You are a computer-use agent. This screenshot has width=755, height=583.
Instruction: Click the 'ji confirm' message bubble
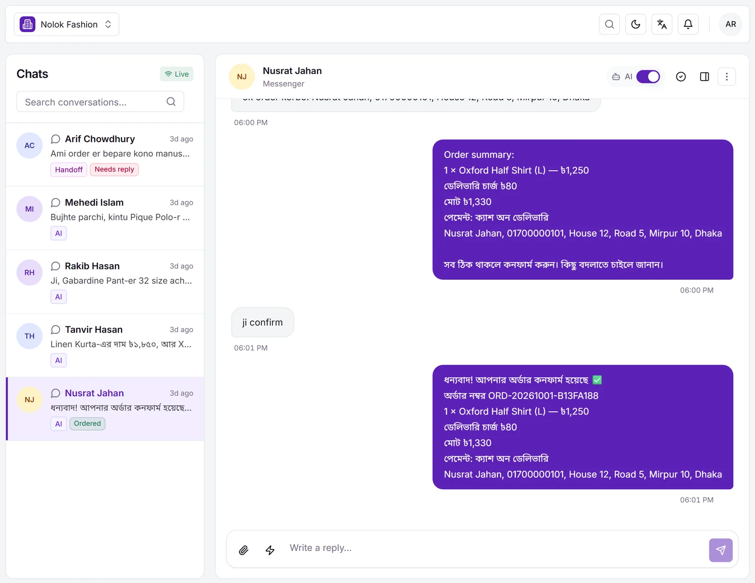[x=262, y=322]
